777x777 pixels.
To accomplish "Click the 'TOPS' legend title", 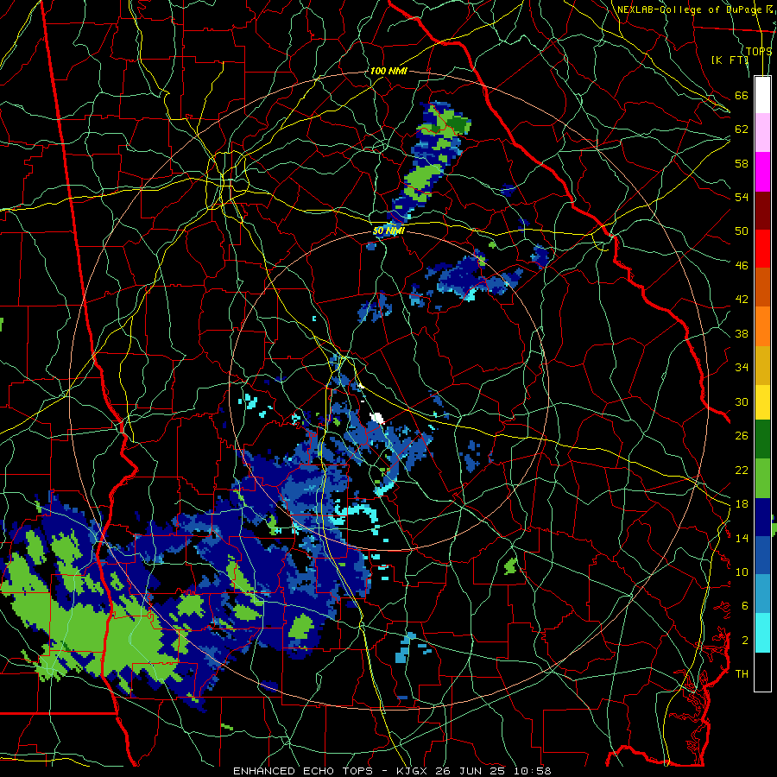I will coord(759,52).
